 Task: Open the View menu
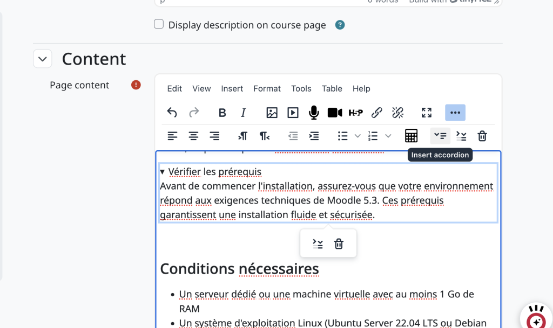click(201, 88)
